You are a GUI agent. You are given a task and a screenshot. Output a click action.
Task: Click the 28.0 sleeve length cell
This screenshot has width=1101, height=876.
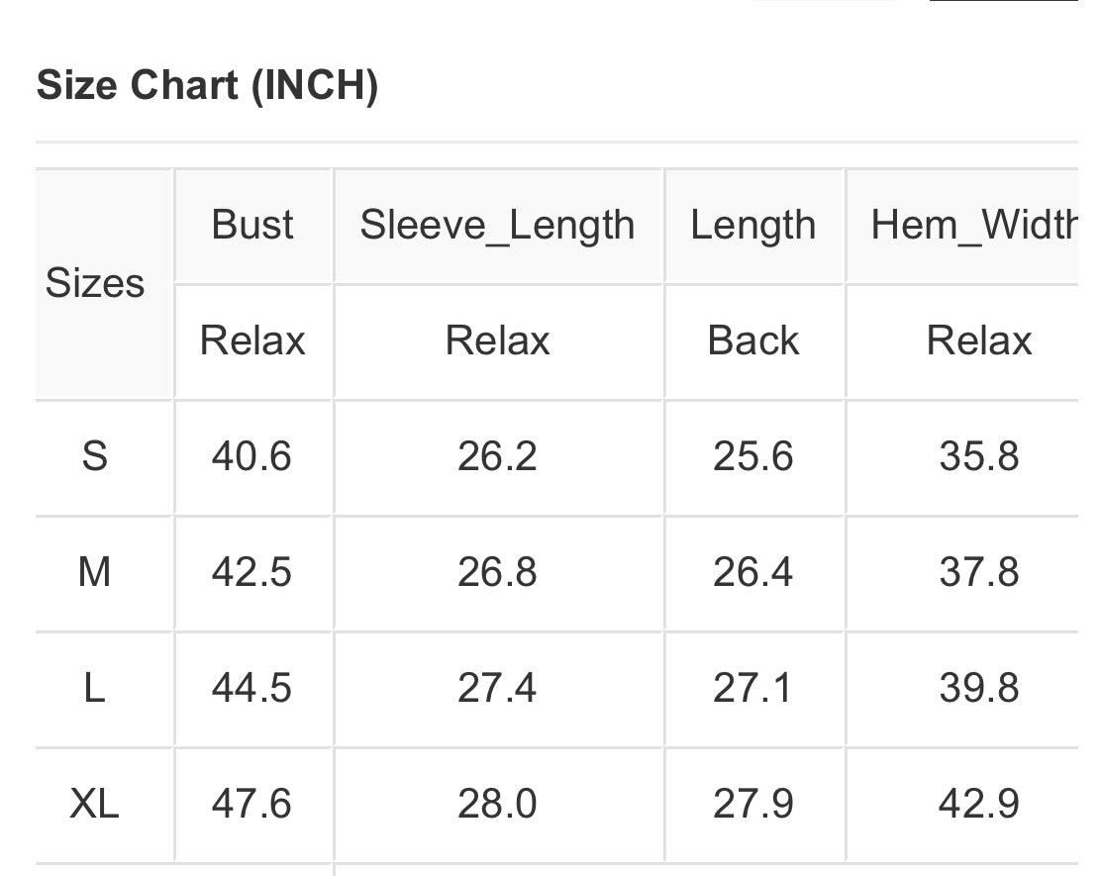point(497,803)
